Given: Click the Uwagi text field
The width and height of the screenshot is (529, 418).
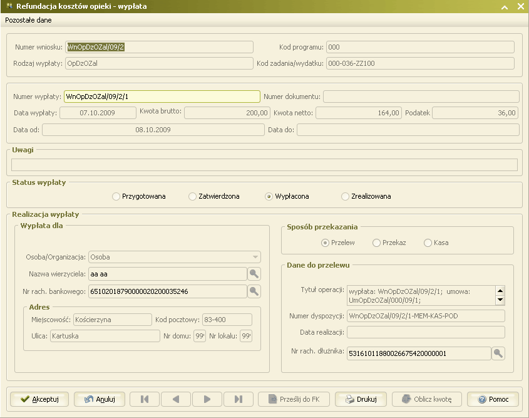Looking at the screenshot, I should pos(264,165).
